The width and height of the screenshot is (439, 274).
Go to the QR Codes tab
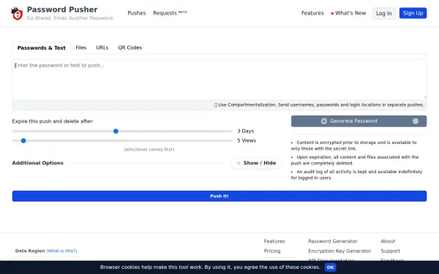pyautogui.click(x=130, y=47)
